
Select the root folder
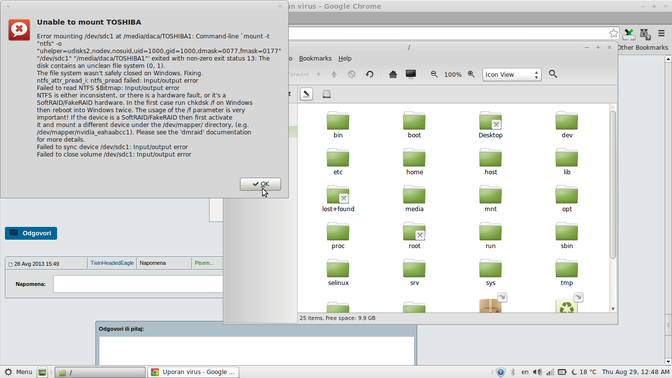414,236
